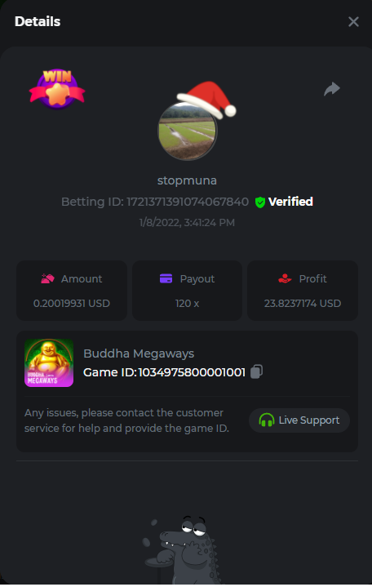This screenshot has width=372, height=587.
Task: Open the stopmuna username profile
Action: click(x=187, y=180)
